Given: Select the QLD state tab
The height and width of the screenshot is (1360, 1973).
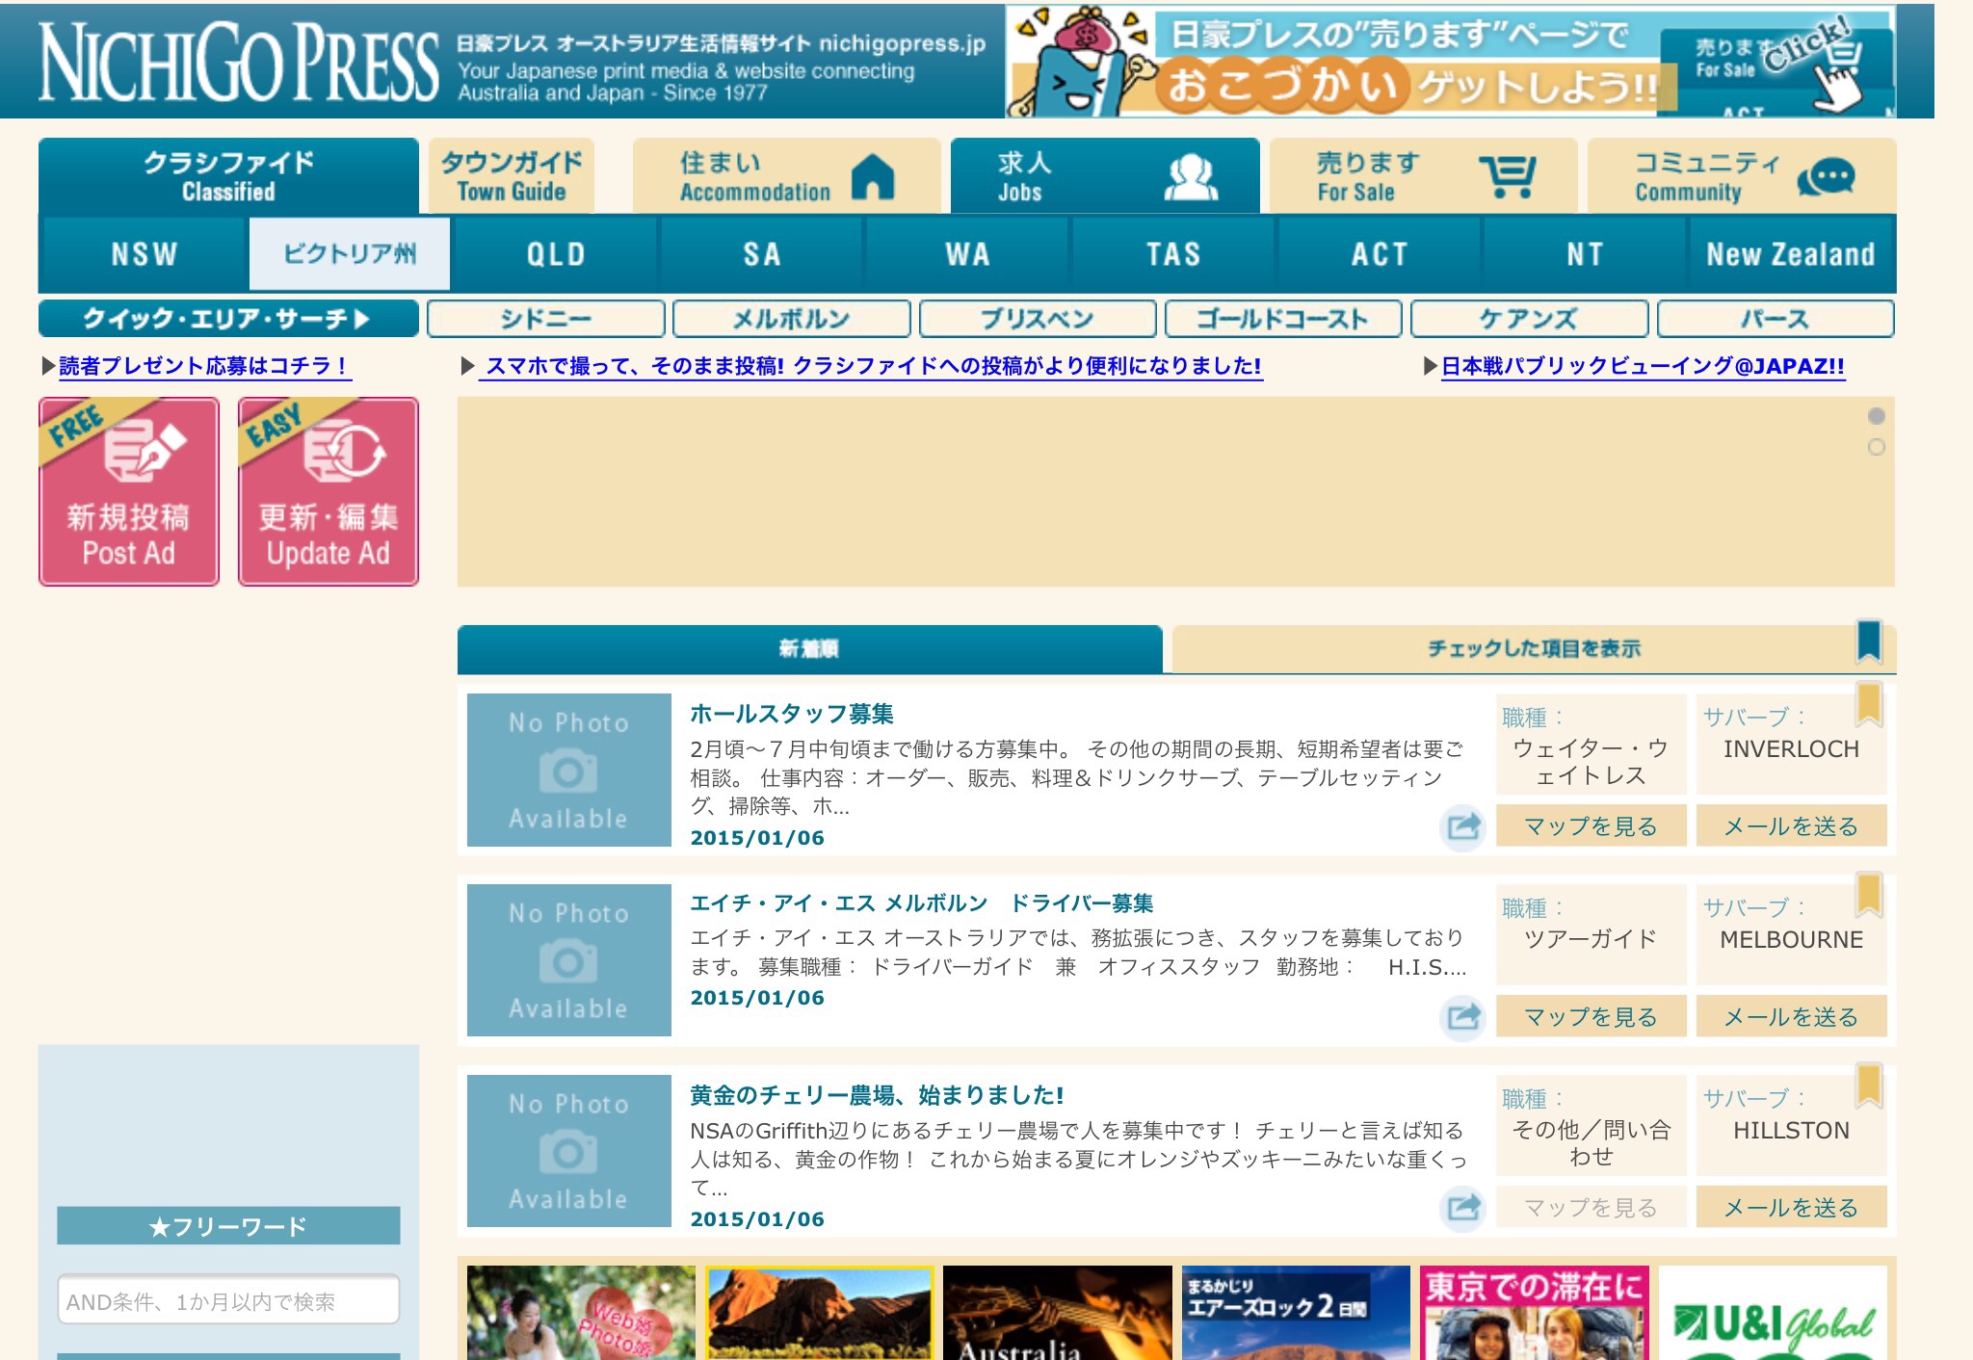Looking at the screenshot, I should 556,254.
